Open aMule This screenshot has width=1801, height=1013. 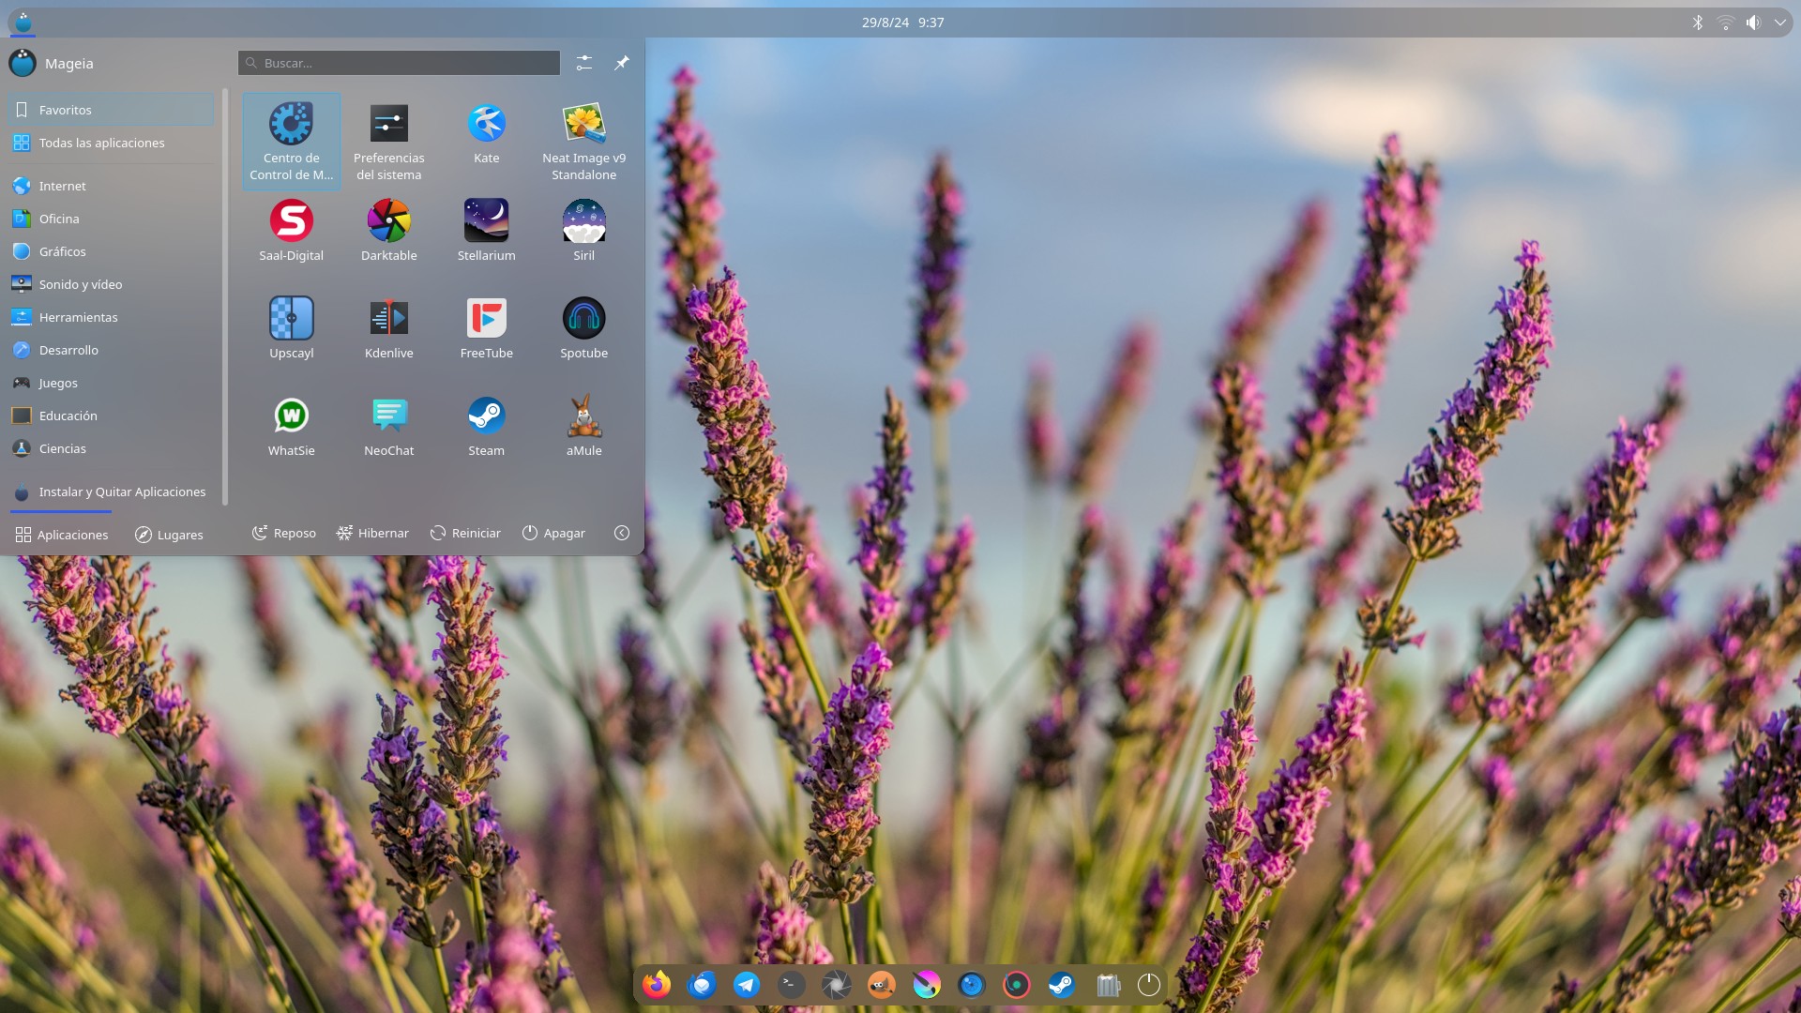tap(583, 426)
